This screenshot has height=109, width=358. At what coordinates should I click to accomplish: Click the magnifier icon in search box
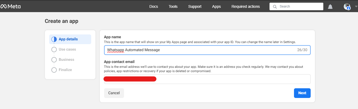(275, 7)
